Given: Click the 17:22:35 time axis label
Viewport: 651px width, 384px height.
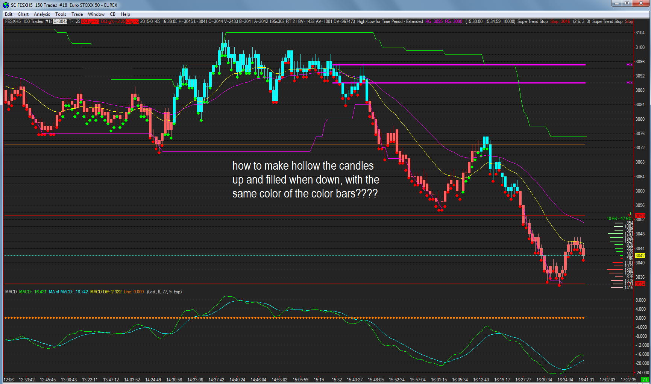Looking at the screenshot, I should click(x=628, y=380).
